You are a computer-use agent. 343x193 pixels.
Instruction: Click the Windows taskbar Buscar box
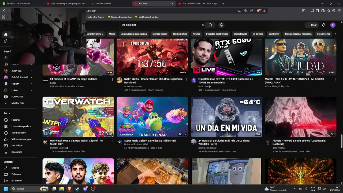[x=30, y=189]
